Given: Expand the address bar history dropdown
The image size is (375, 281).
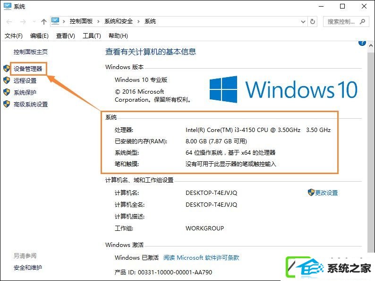Looking at the screenshot, I should 303,22.
